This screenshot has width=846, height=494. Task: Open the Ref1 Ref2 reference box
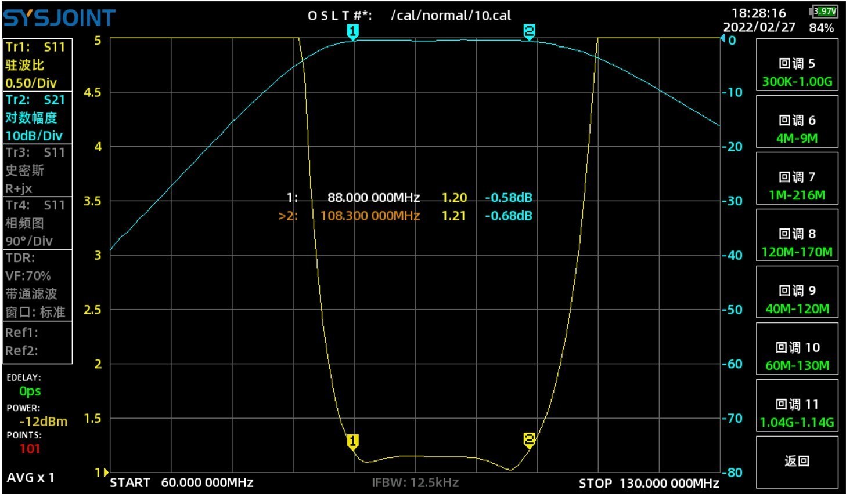click(x=38, y=342)
